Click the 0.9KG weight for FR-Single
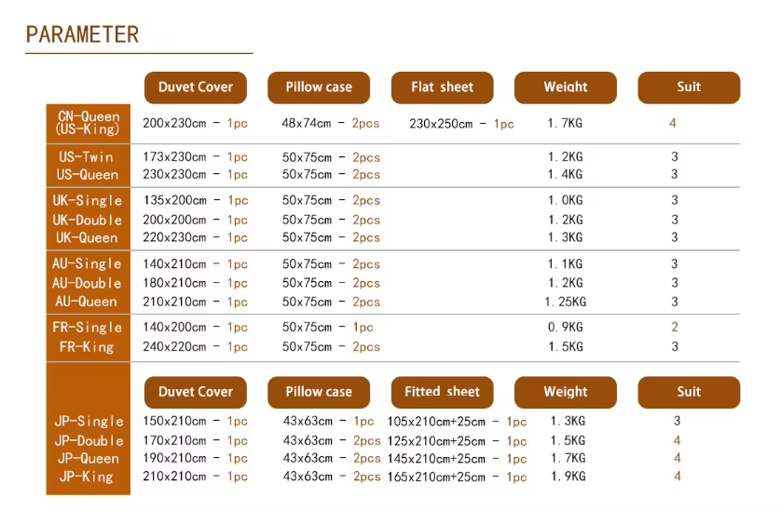Screen dimensions: 780x511 pyautogui.click(x=565, y=327)
